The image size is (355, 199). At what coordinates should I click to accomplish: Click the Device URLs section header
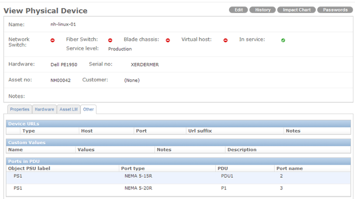179,124
